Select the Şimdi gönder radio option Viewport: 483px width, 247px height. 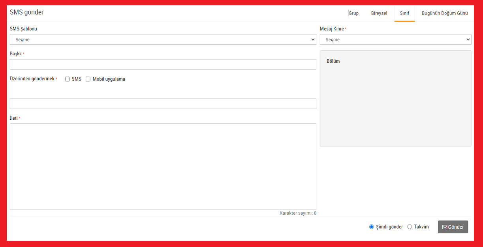pyautogui.click(x=371, y=227)
